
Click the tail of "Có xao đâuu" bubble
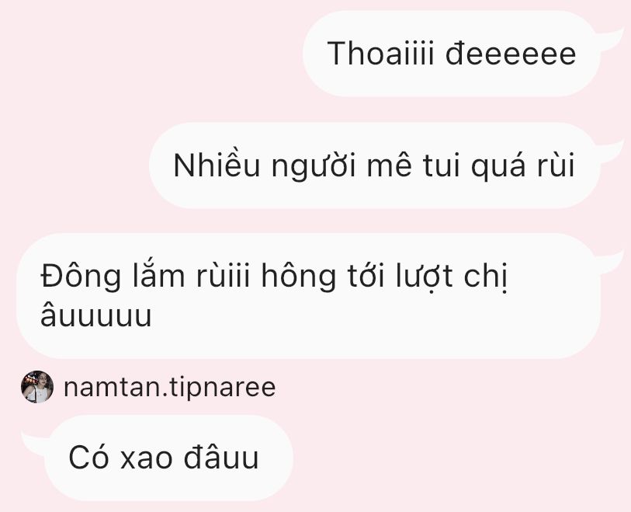click(x=36, y=442)
